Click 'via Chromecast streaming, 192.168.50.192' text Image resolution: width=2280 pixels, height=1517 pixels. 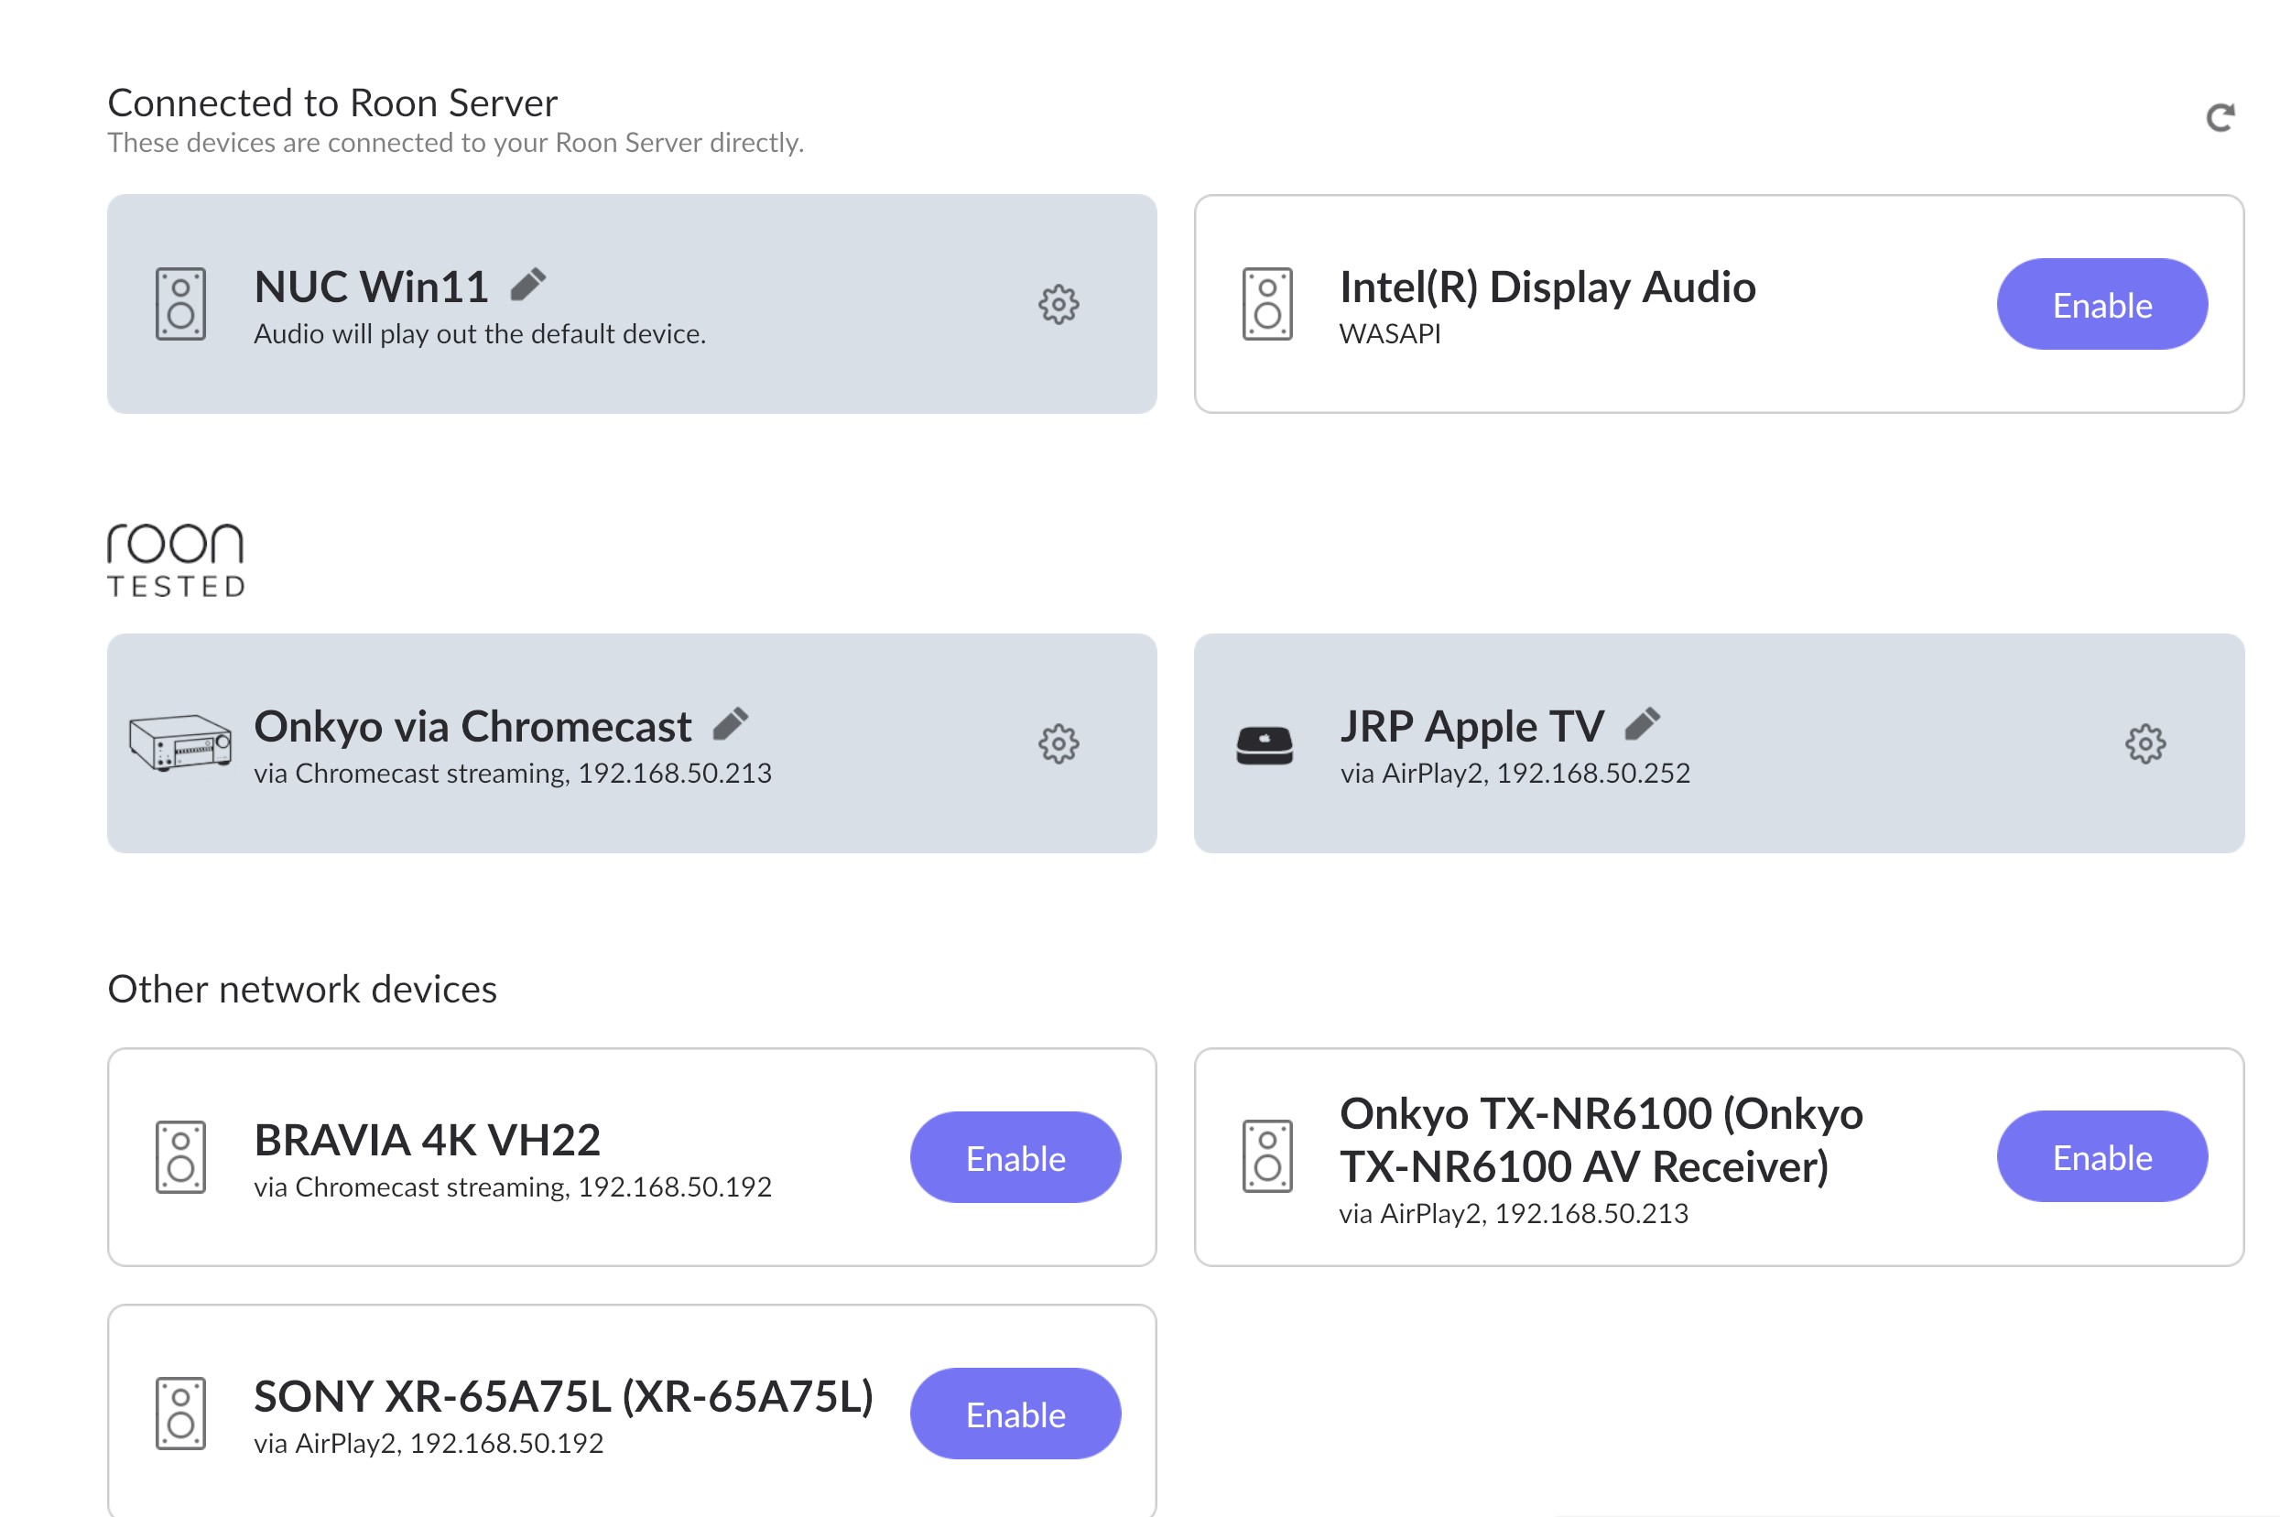[x=513, y=1187]
